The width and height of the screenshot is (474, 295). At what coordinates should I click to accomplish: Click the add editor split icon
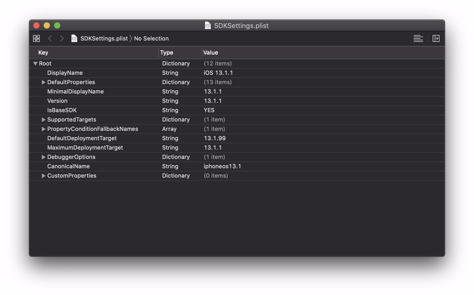pyautogui.click(x=436, y=38)
